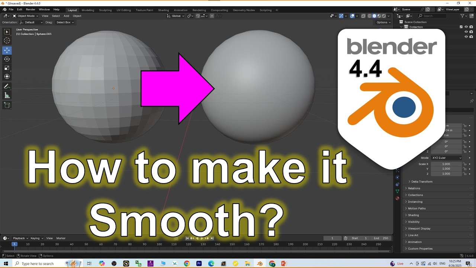Toggle the snapping magnet icon
The image size is (476, 268).
pyautogui.click(x=198, y=16)
